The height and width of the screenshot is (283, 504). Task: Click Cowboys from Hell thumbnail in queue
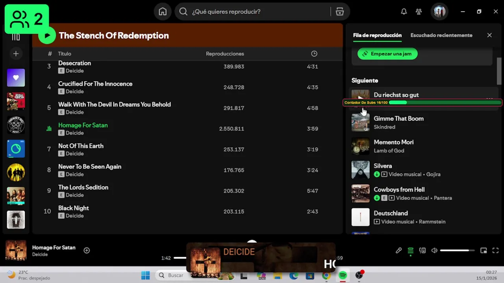coord(360,193)
